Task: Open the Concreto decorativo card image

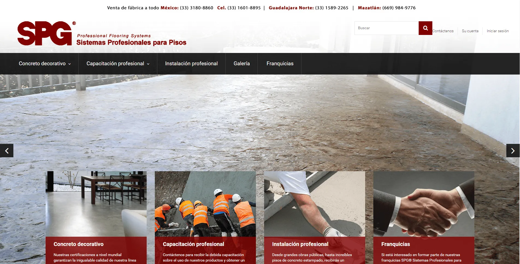Action: click(96, 204)
